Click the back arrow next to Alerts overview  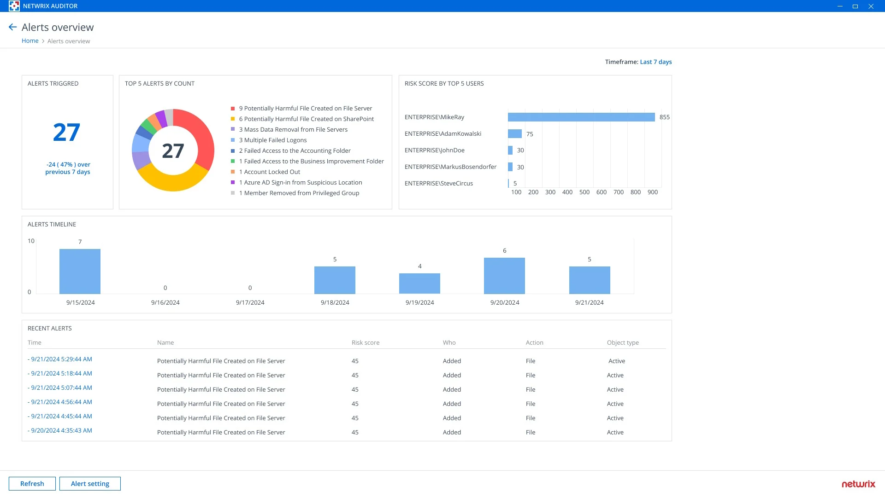(13, 27)
